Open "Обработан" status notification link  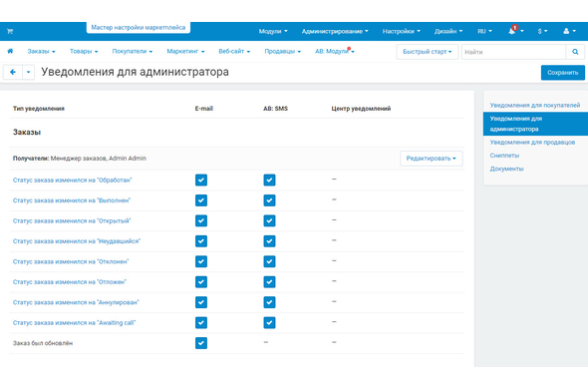point(73,181)
